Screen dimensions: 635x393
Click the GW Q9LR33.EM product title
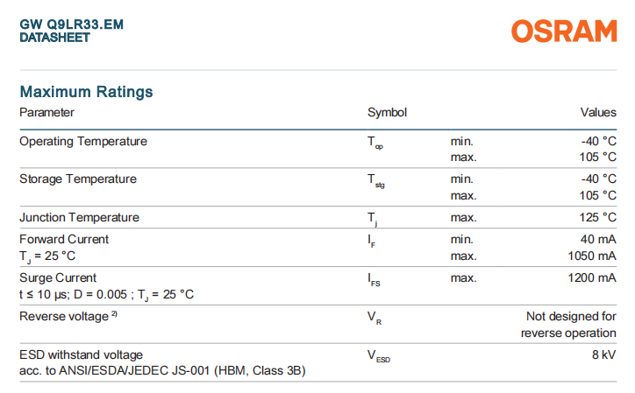tap(71, 25)
